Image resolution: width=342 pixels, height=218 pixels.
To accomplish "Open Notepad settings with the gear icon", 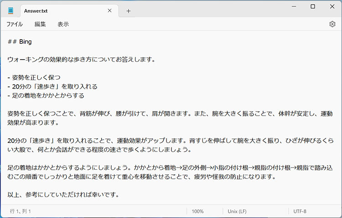I will tap(332, 24).
